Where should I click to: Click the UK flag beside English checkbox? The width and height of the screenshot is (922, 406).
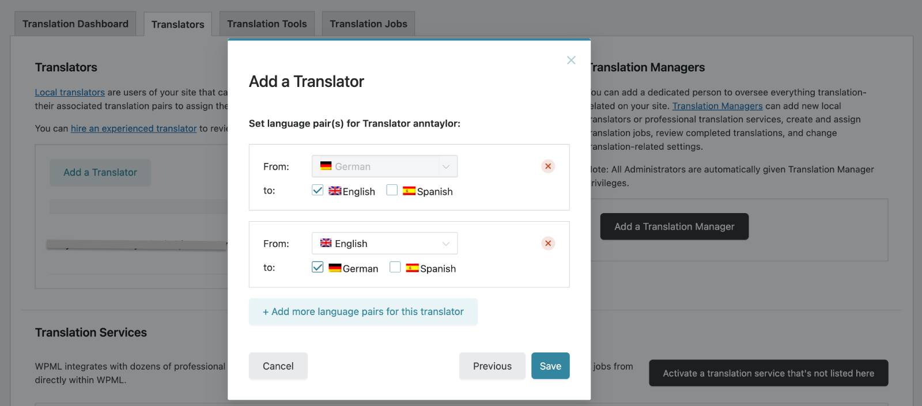tap(335, 191)
